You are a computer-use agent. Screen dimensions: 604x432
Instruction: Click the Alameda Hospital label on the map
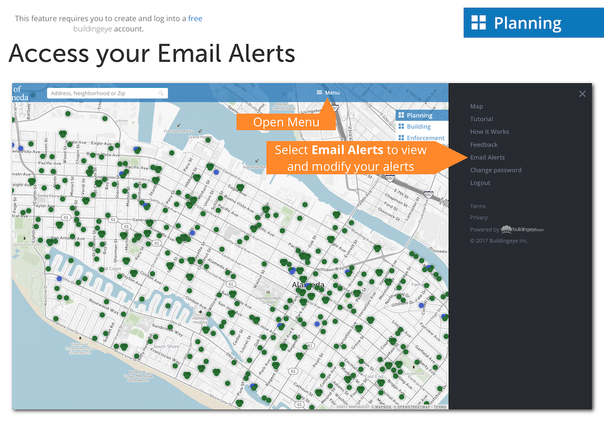200,320
